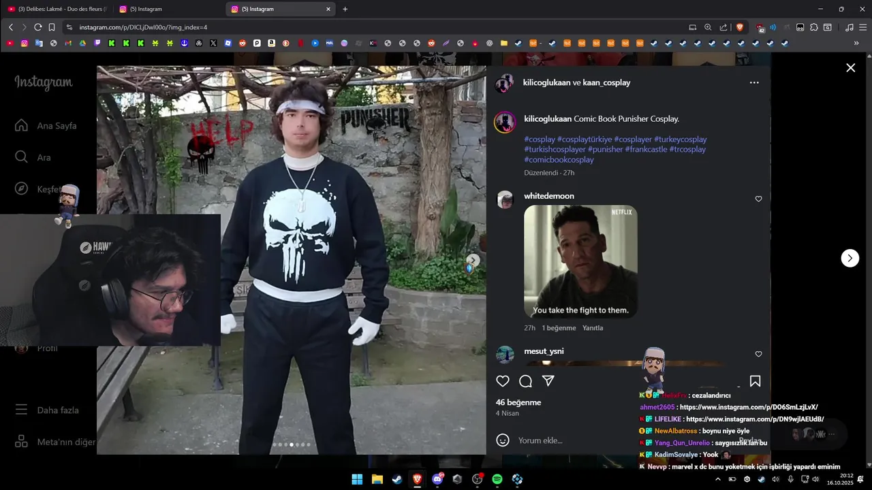
Task: Open X (Twitter) bookmark in bookmarks bar
Action: click(213, 43)
